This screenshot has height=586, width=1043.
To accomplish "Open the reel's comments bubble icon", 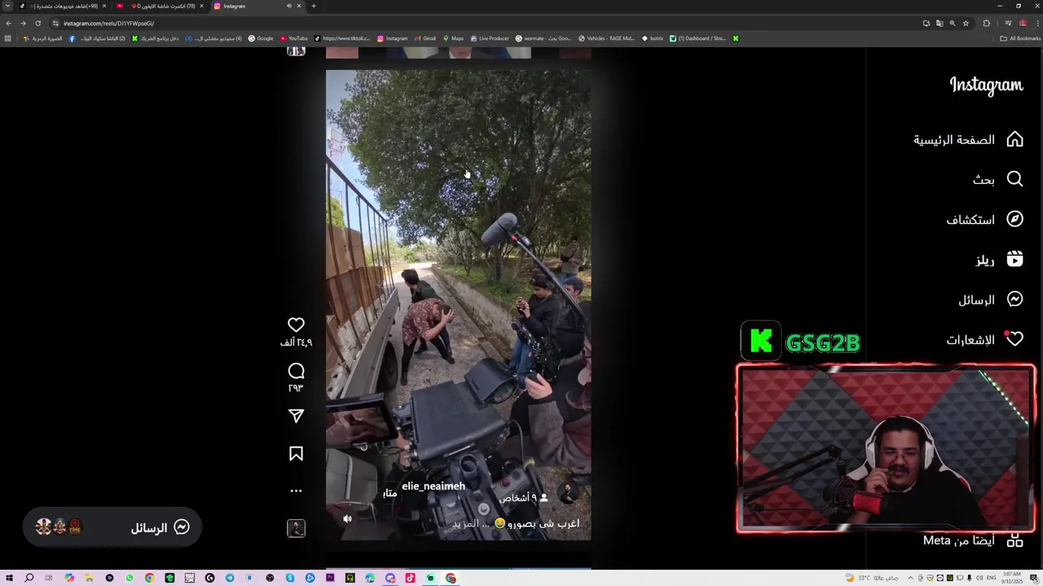I will point(296,371).
